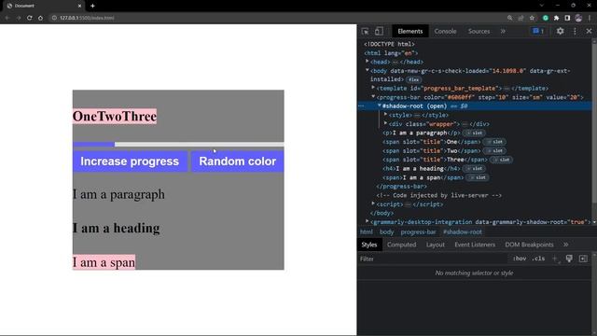The height and width of the screenshot is (336, 597).
Task: Close the Document browser tab
Action: [x=79, y=6]
